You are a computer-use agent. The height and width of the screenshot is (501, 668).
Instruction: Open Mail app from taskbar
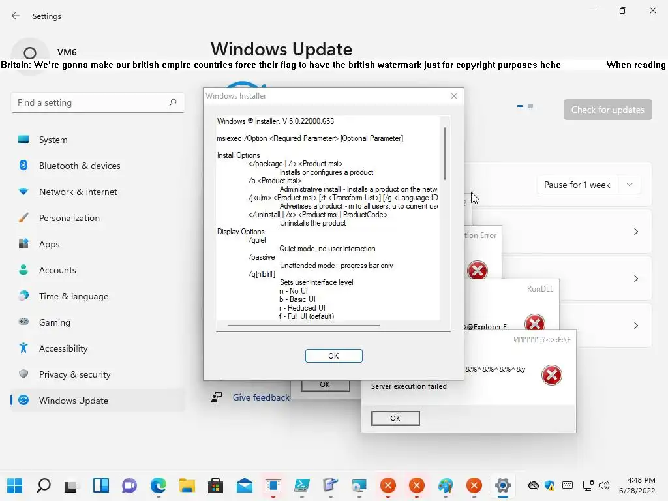[245, 485]
